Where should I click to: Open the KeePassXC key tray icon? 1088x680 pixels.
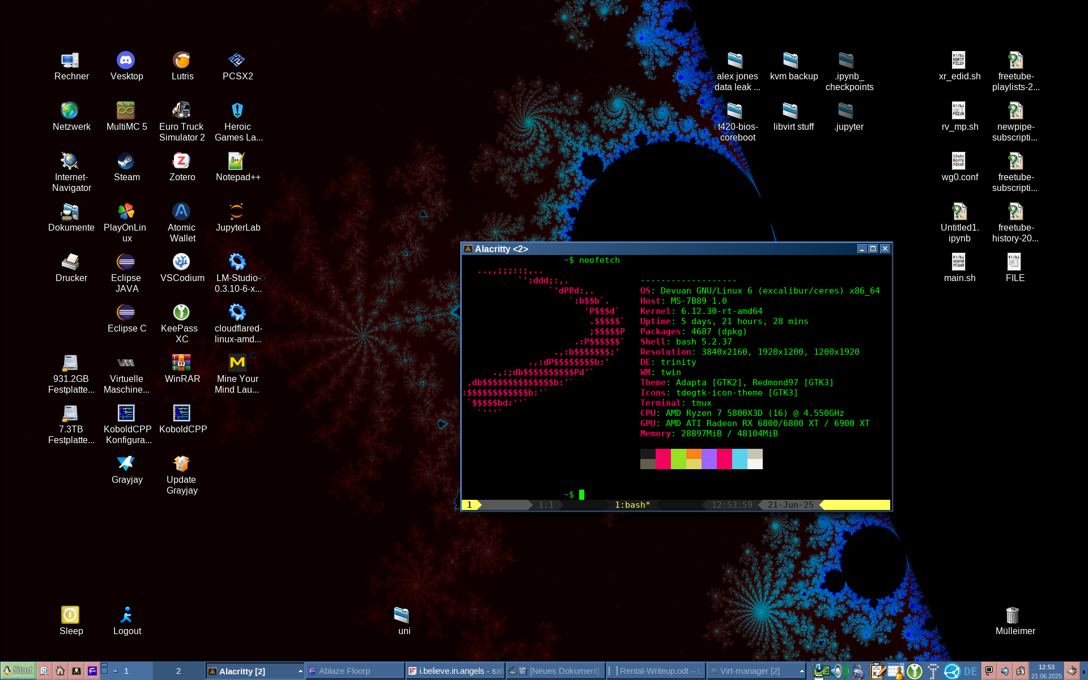tap(914, 671)
